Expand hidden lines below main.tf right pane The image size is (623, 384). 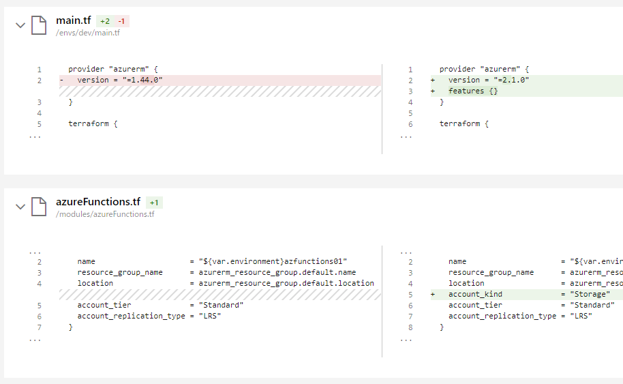pyautogui.click(x=406, y=136)
